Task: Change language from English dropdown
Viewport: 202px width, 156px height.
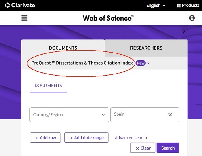Action: coord(156,6)
